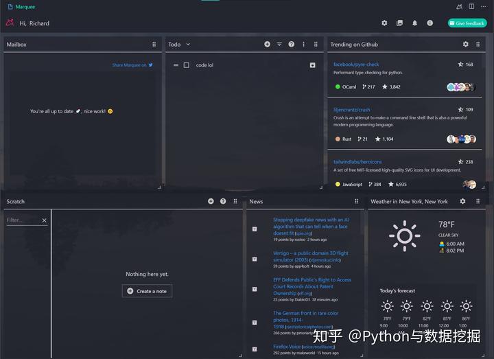Click the notifications bell icon
The image size is (494, 359).
(414, 23)
